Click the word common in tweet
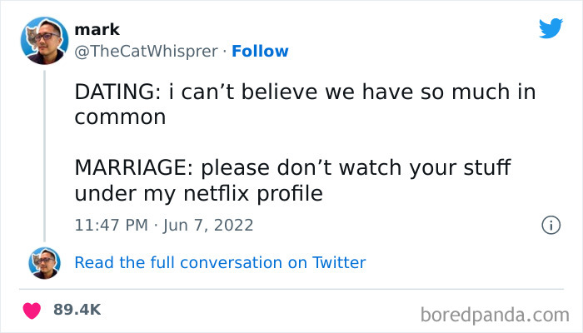 120,117
